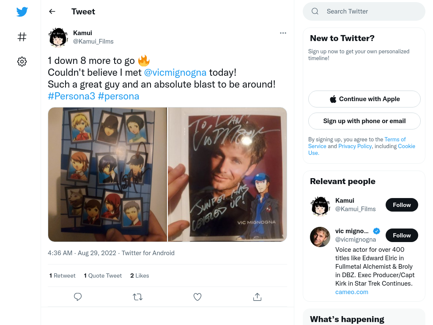
Task: Click the Search Twitter field
Action: (x=364, y=11)
